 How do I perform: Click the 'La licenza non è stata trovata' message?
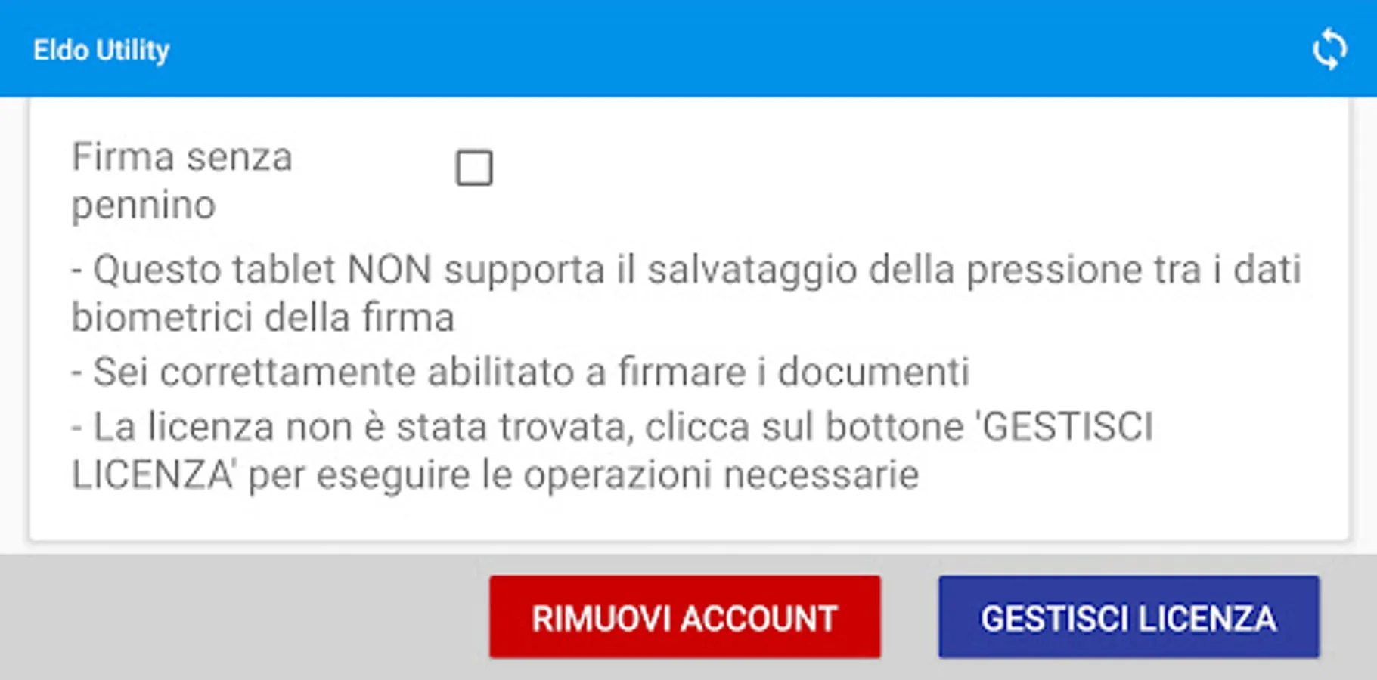coord(613,450)
